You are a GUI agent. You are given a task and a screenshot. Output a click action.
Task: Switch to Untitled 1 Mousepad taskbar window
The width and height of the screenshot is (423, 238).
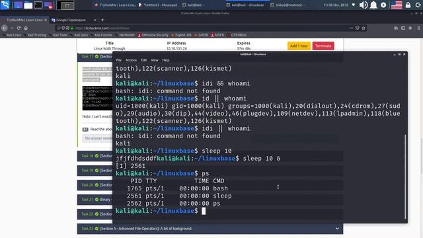pyautogui.click(x=158, y=5)
